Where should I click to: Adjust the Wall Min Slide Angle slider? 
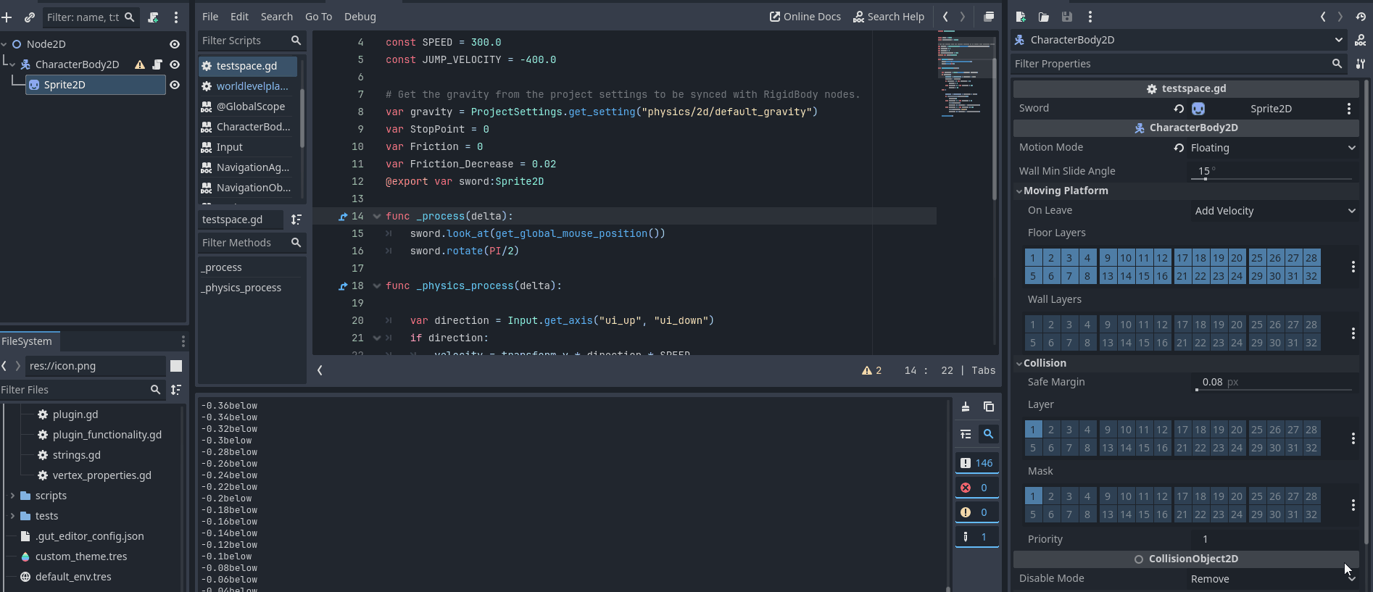tap(1273, 178)
